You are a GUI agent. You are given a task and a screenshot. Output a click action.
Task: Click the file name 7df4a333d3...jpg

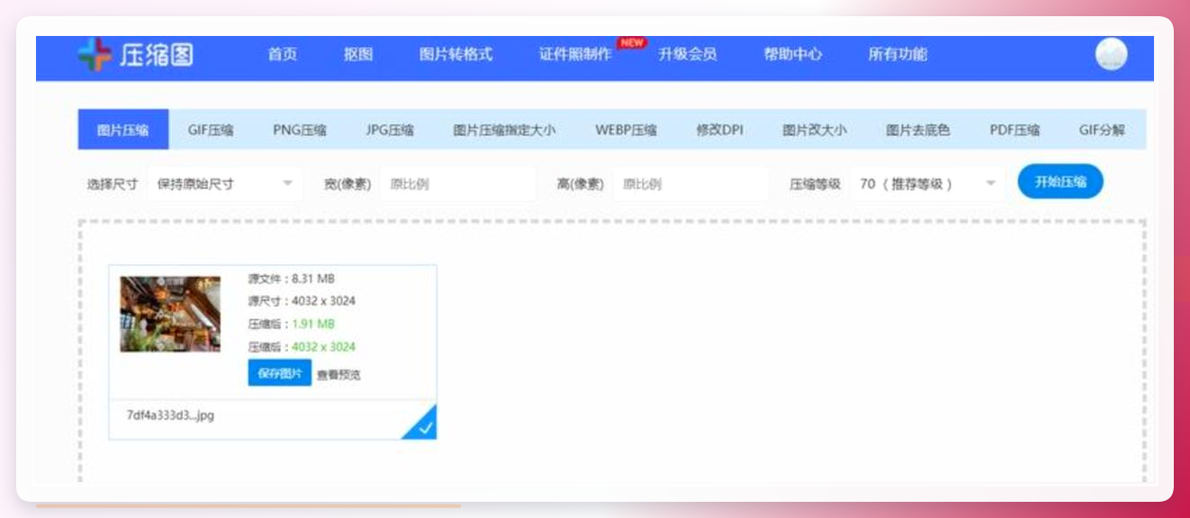coord(170,415)
